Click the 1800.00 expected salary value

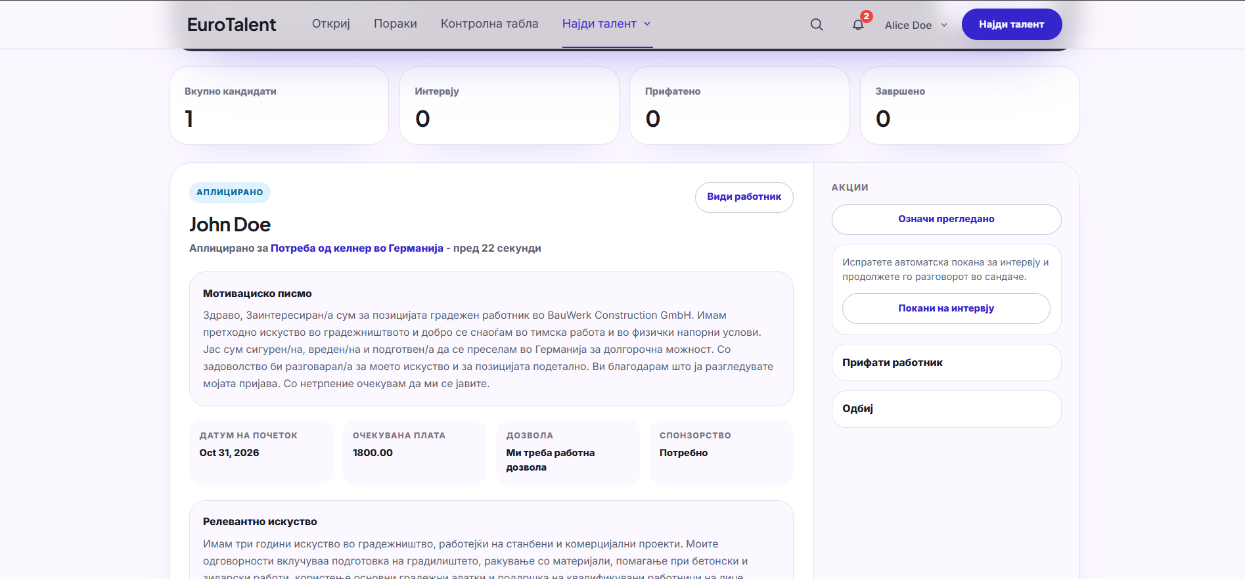pyautogui.click(x=373, y=453)
